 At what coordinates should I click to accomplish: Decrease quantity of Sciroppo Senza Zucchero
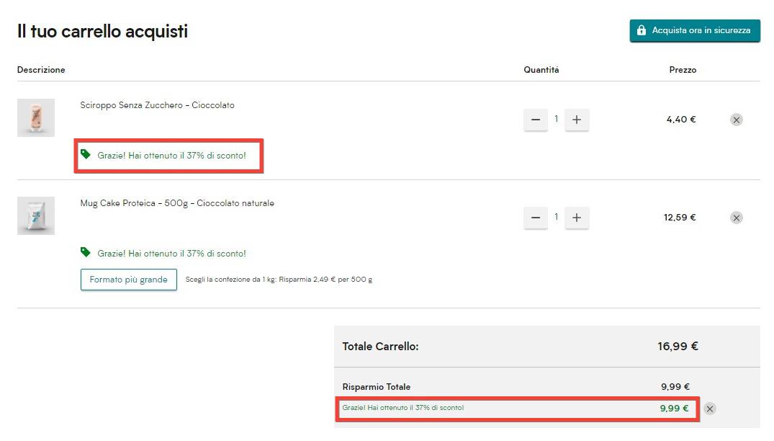[535, 120]
